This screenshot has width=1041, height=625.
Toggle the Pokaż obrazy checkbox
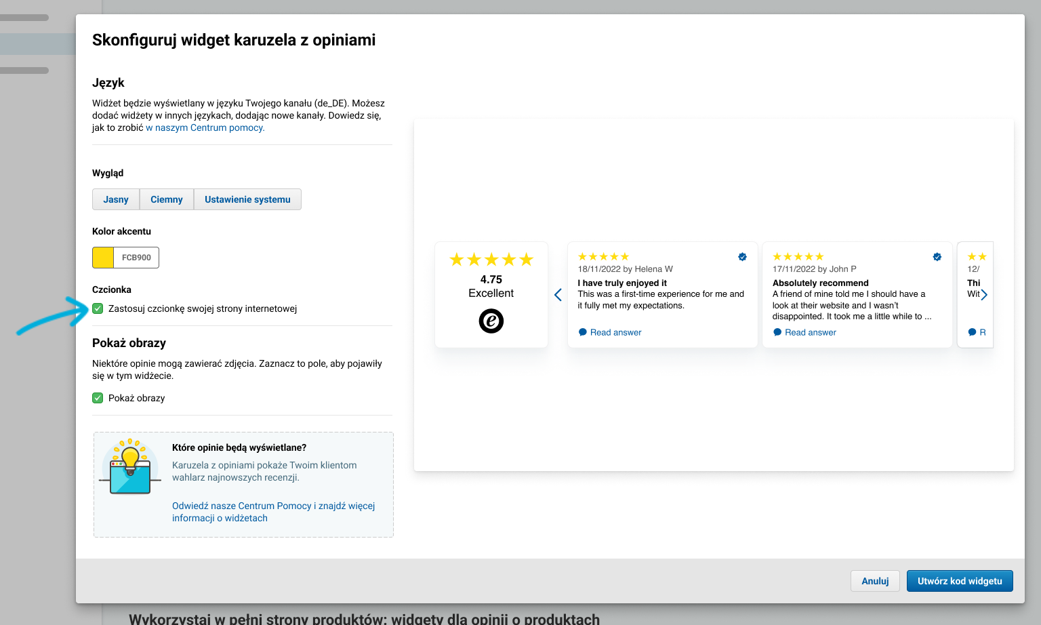(98, 398)
